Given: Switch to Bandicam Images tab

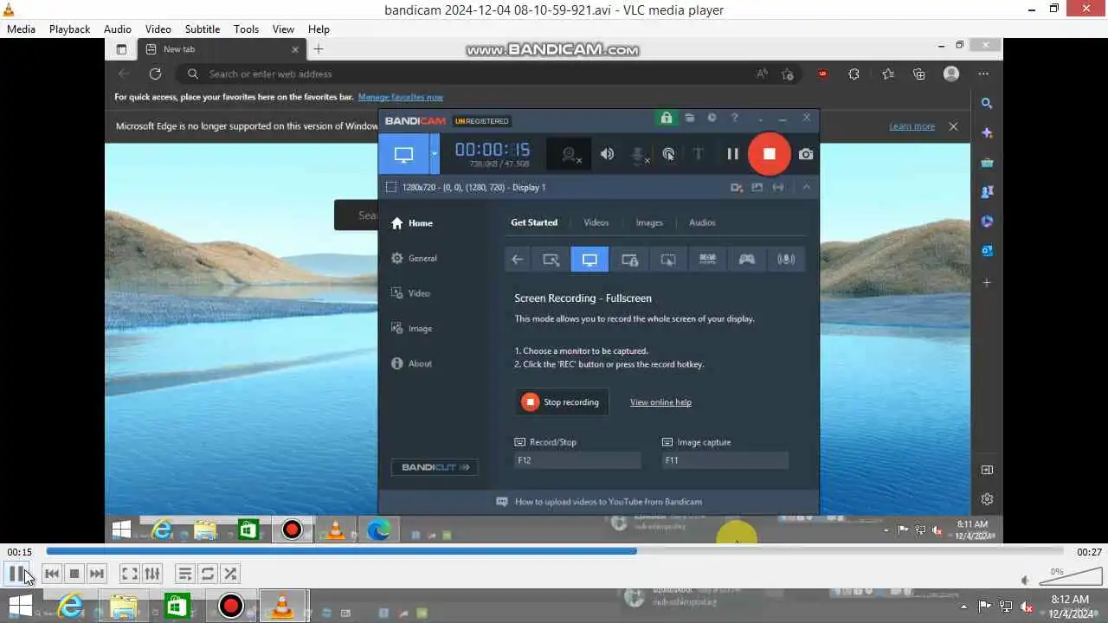Looking at the screenshot, I should (x=649, y=222).
